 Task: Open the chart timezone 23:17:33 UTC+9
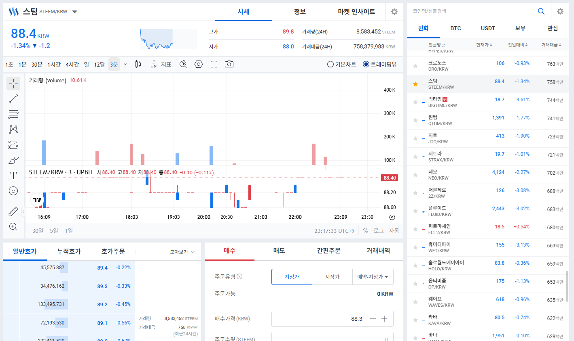(335, 231)
